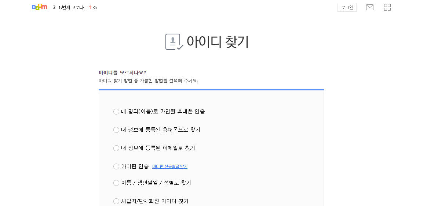Select 내 정보에 등록된 이메일로 찾기 radio
This screenshot has height=206, width=427.
coord(116,148)
